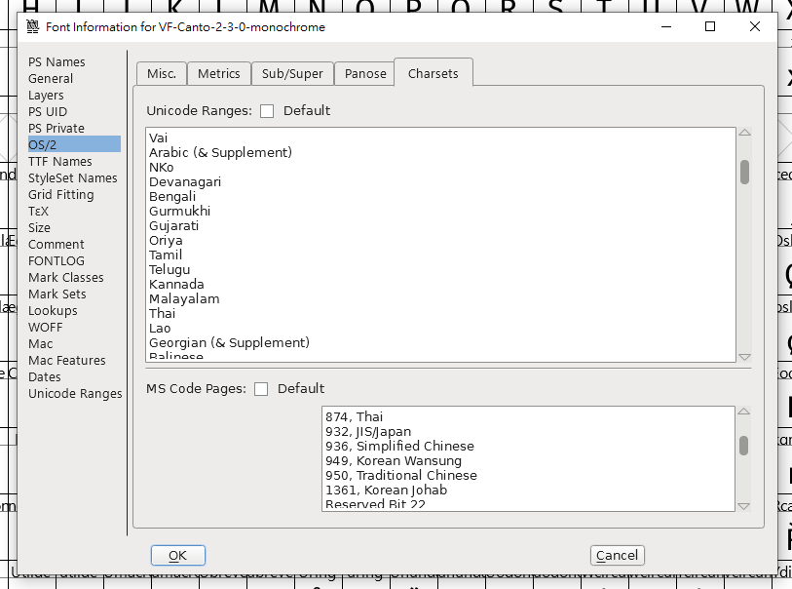Switch to the Panose tab
The height and width of the screenshot is (589, 792).
365,74
